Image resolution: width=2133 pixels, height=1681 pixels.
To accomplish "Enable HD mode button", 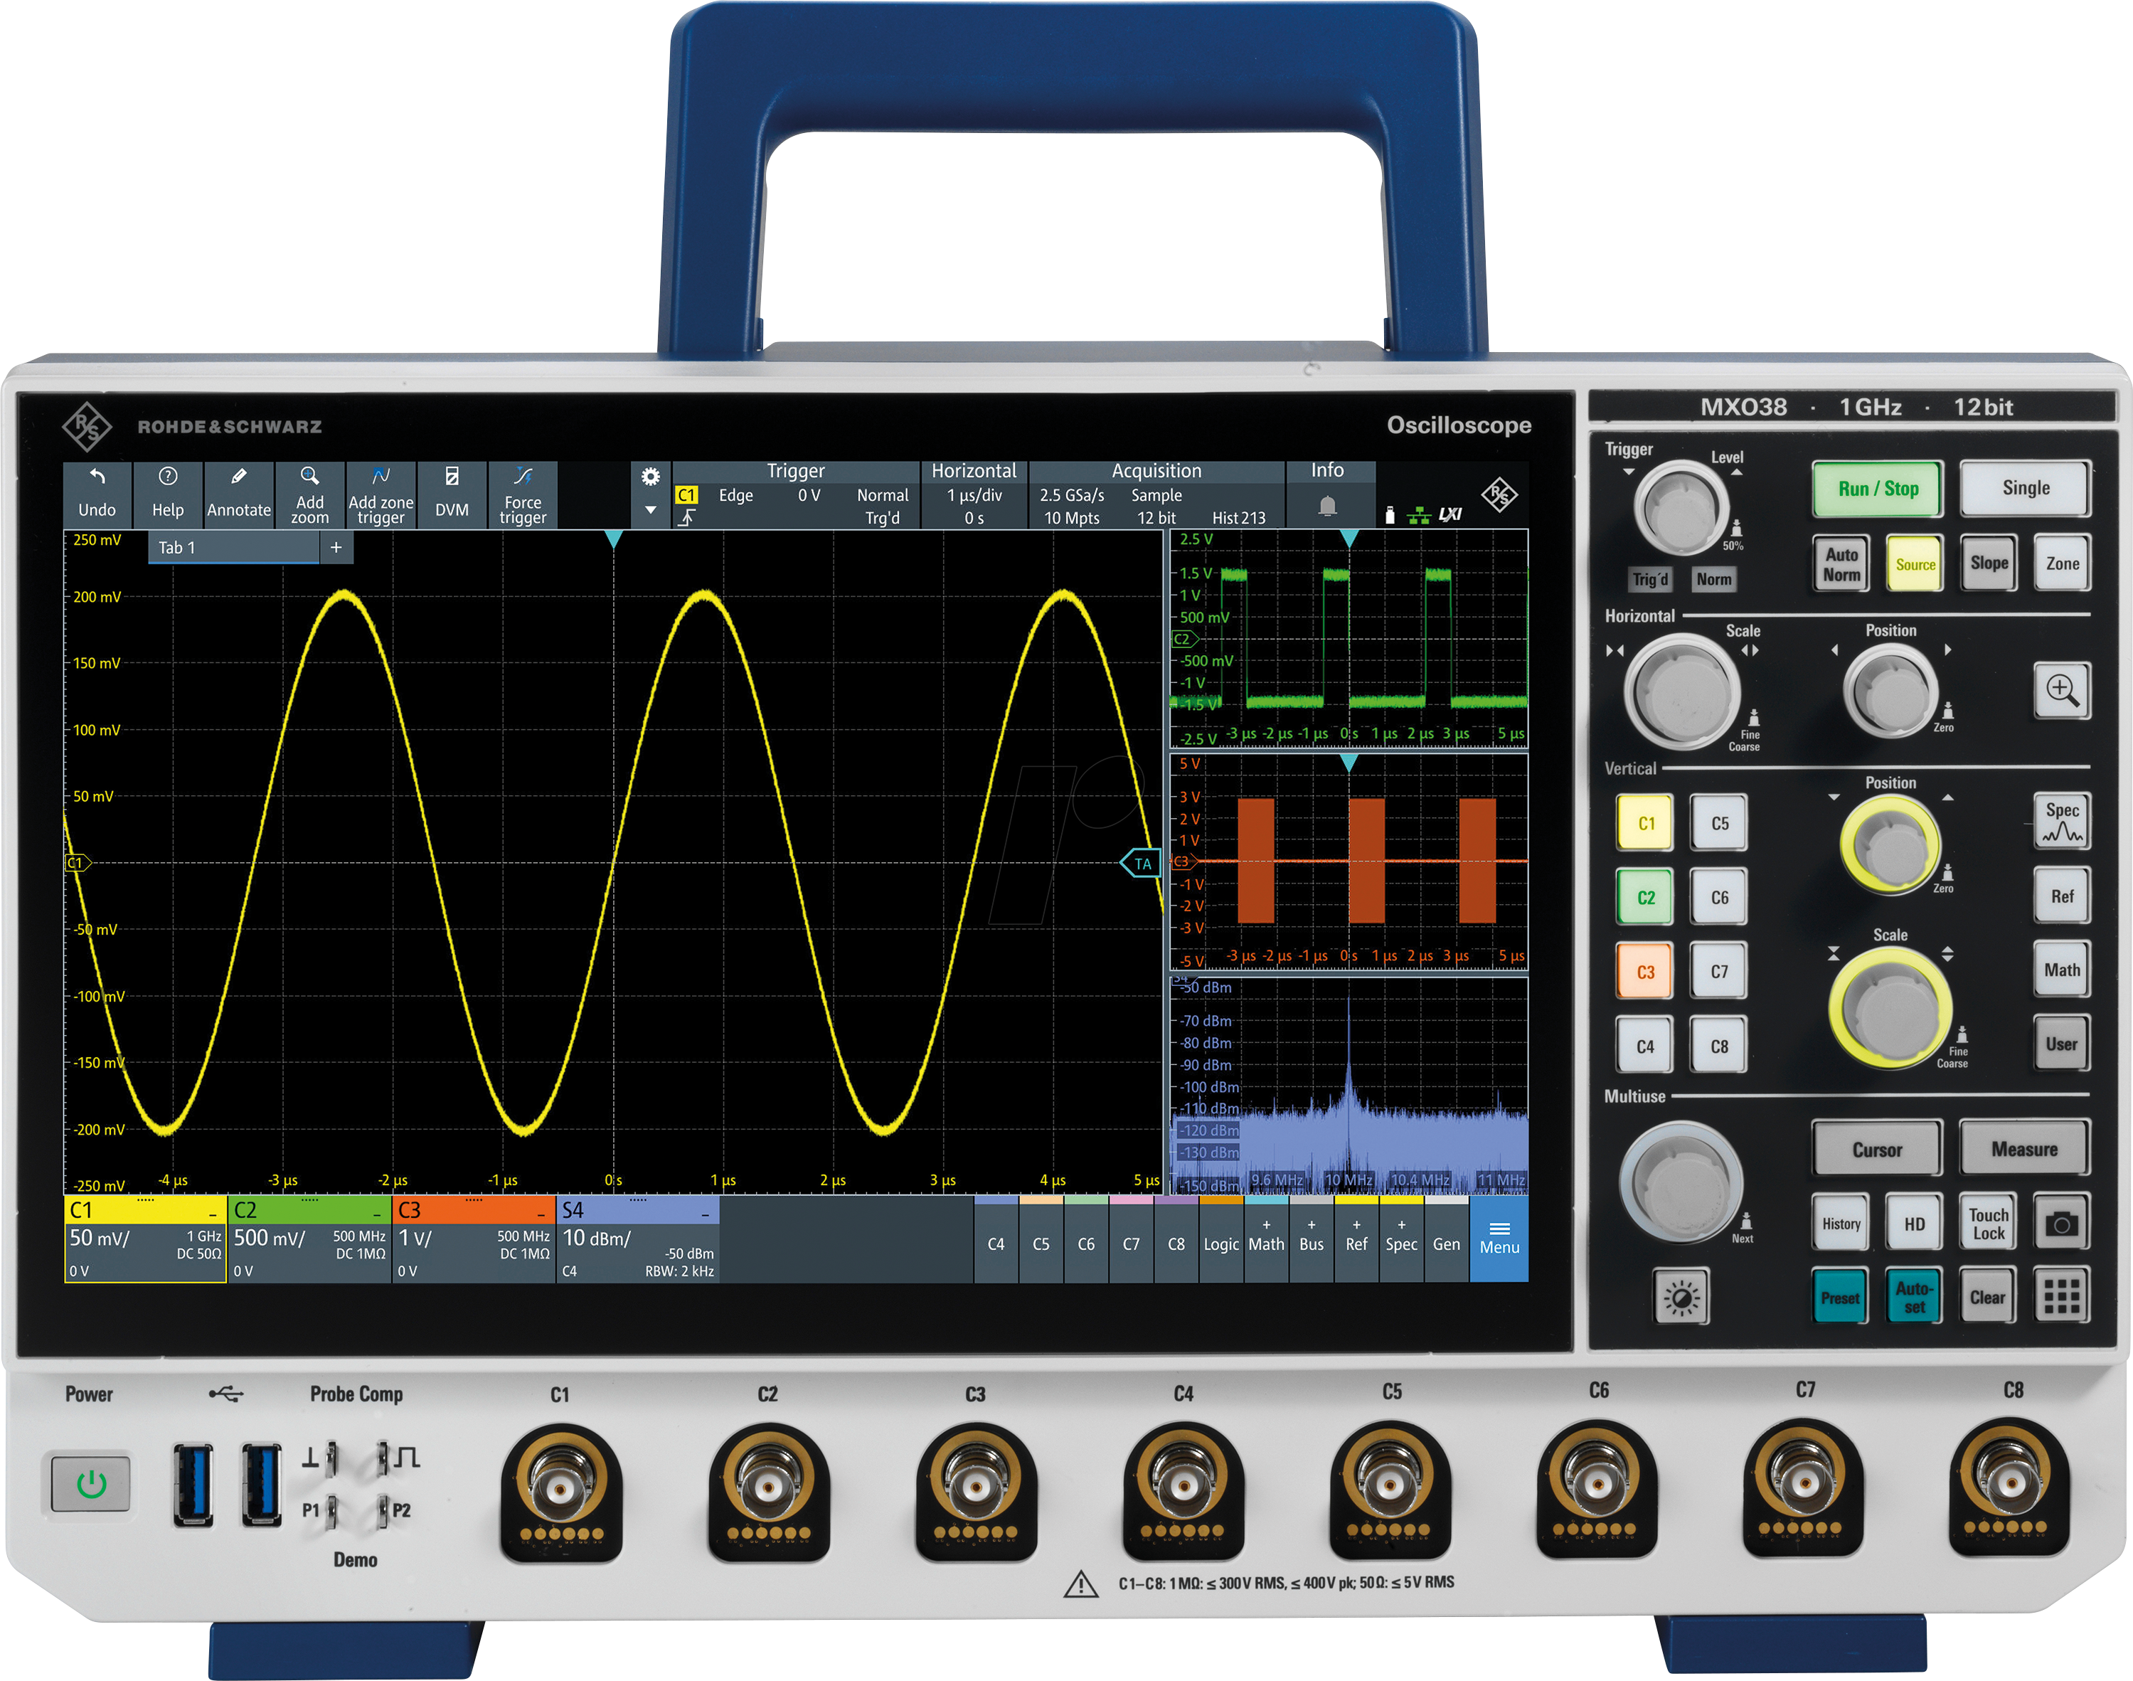I will point(1914,1224).
